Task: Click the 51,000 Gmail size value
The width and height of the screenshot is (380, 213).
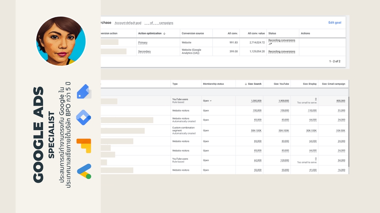Action: (342, 110)
